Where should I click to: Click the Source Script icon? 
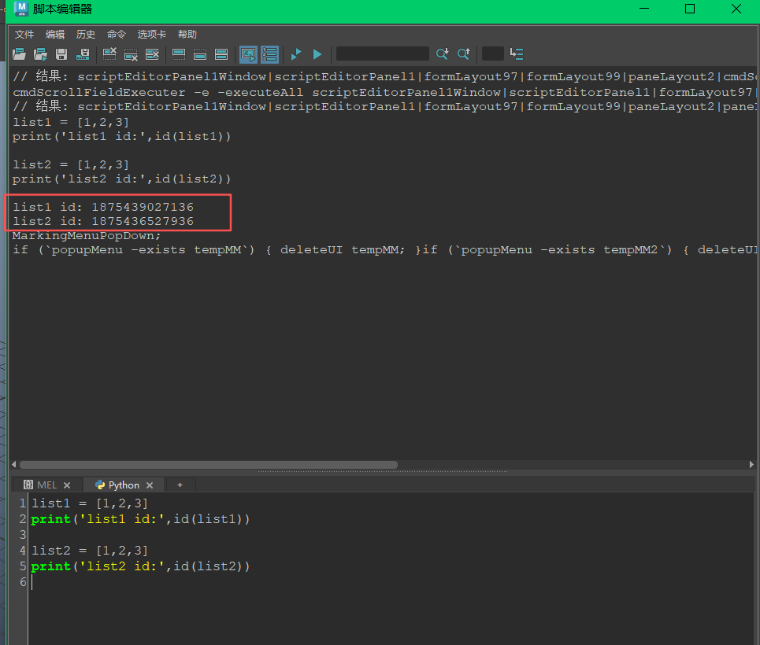(40, 54)
